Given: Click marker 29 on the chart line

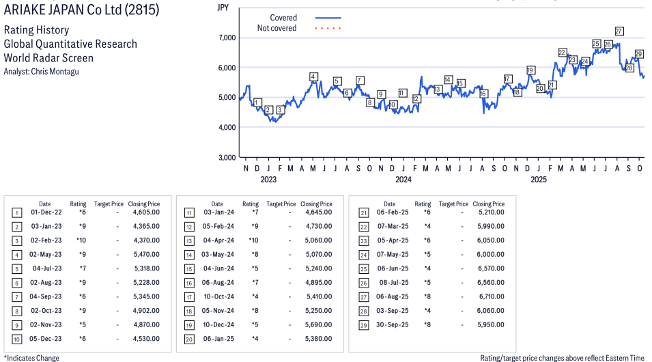Looking at the screenshot, I should 639,54.
